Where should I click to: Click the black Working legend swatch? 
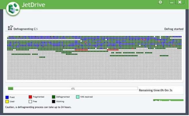(x=53, y=102)
